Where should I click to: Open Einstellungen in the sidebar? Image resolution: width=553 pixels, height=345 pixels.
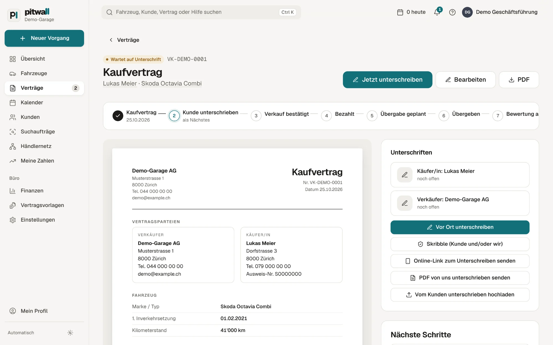point(44,220)
